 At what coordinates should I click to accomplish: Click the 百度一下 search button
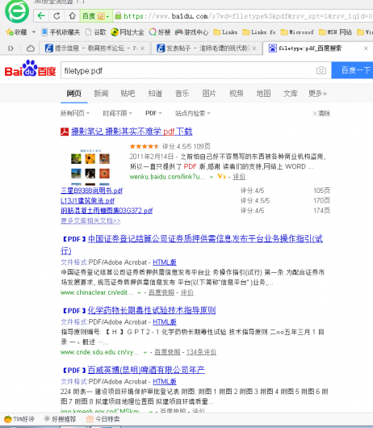[x=352, y=70]
